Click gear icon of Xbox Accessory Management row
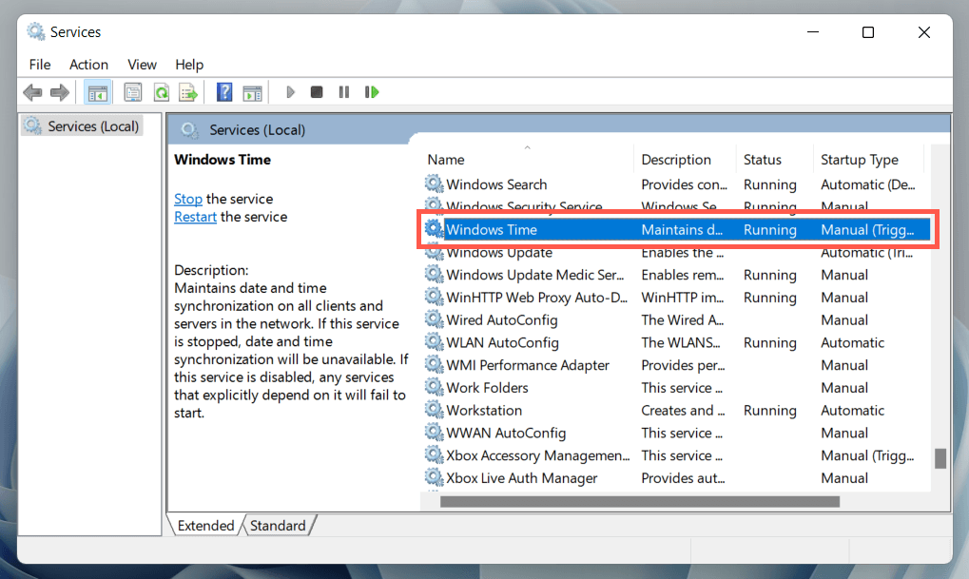 tap(434, 454)
